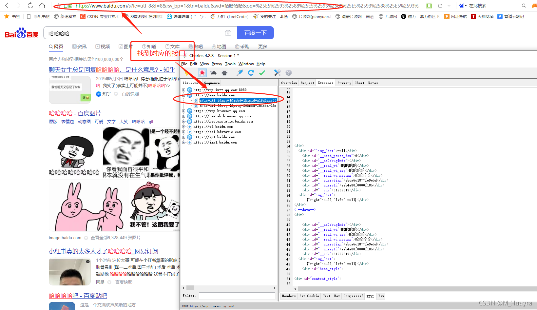Open the 网址导航 bookmark
The height and width of the screenshot is (310, 537).
pyautogui.click(x=455, y=16)
